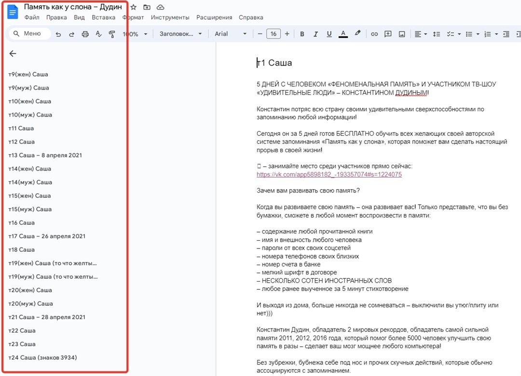This screenshot has height=376, width=521.
Task: Activate the paint format roller
Action: pyautogui.click(x=112, y=34)
